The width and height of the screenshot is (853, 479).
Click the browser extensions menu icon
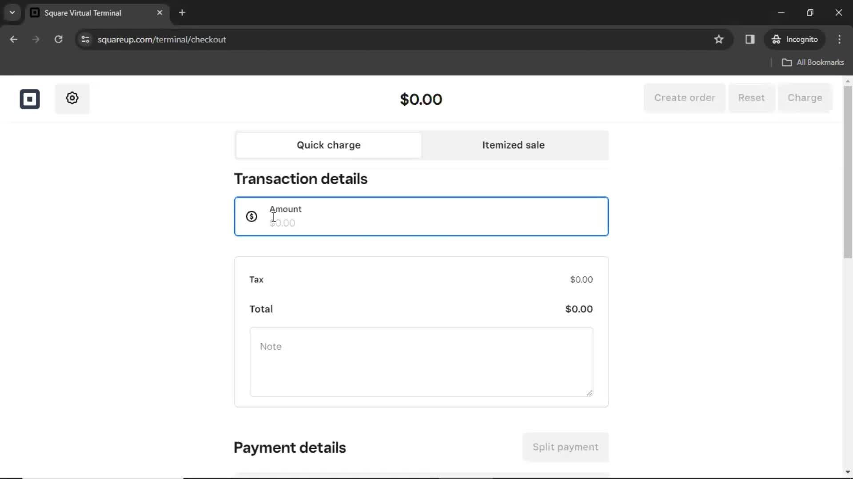click(750, 39)
